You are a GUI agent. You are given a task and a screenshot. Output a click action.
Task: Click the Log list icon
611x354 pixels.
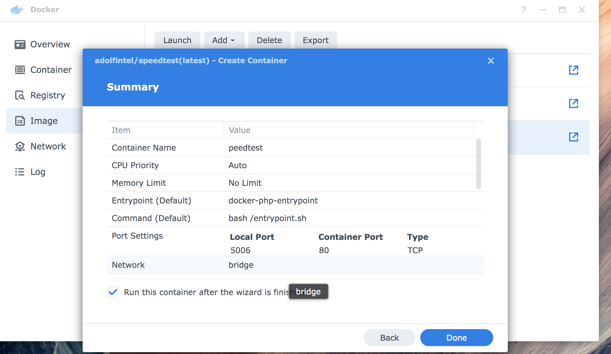20,172
